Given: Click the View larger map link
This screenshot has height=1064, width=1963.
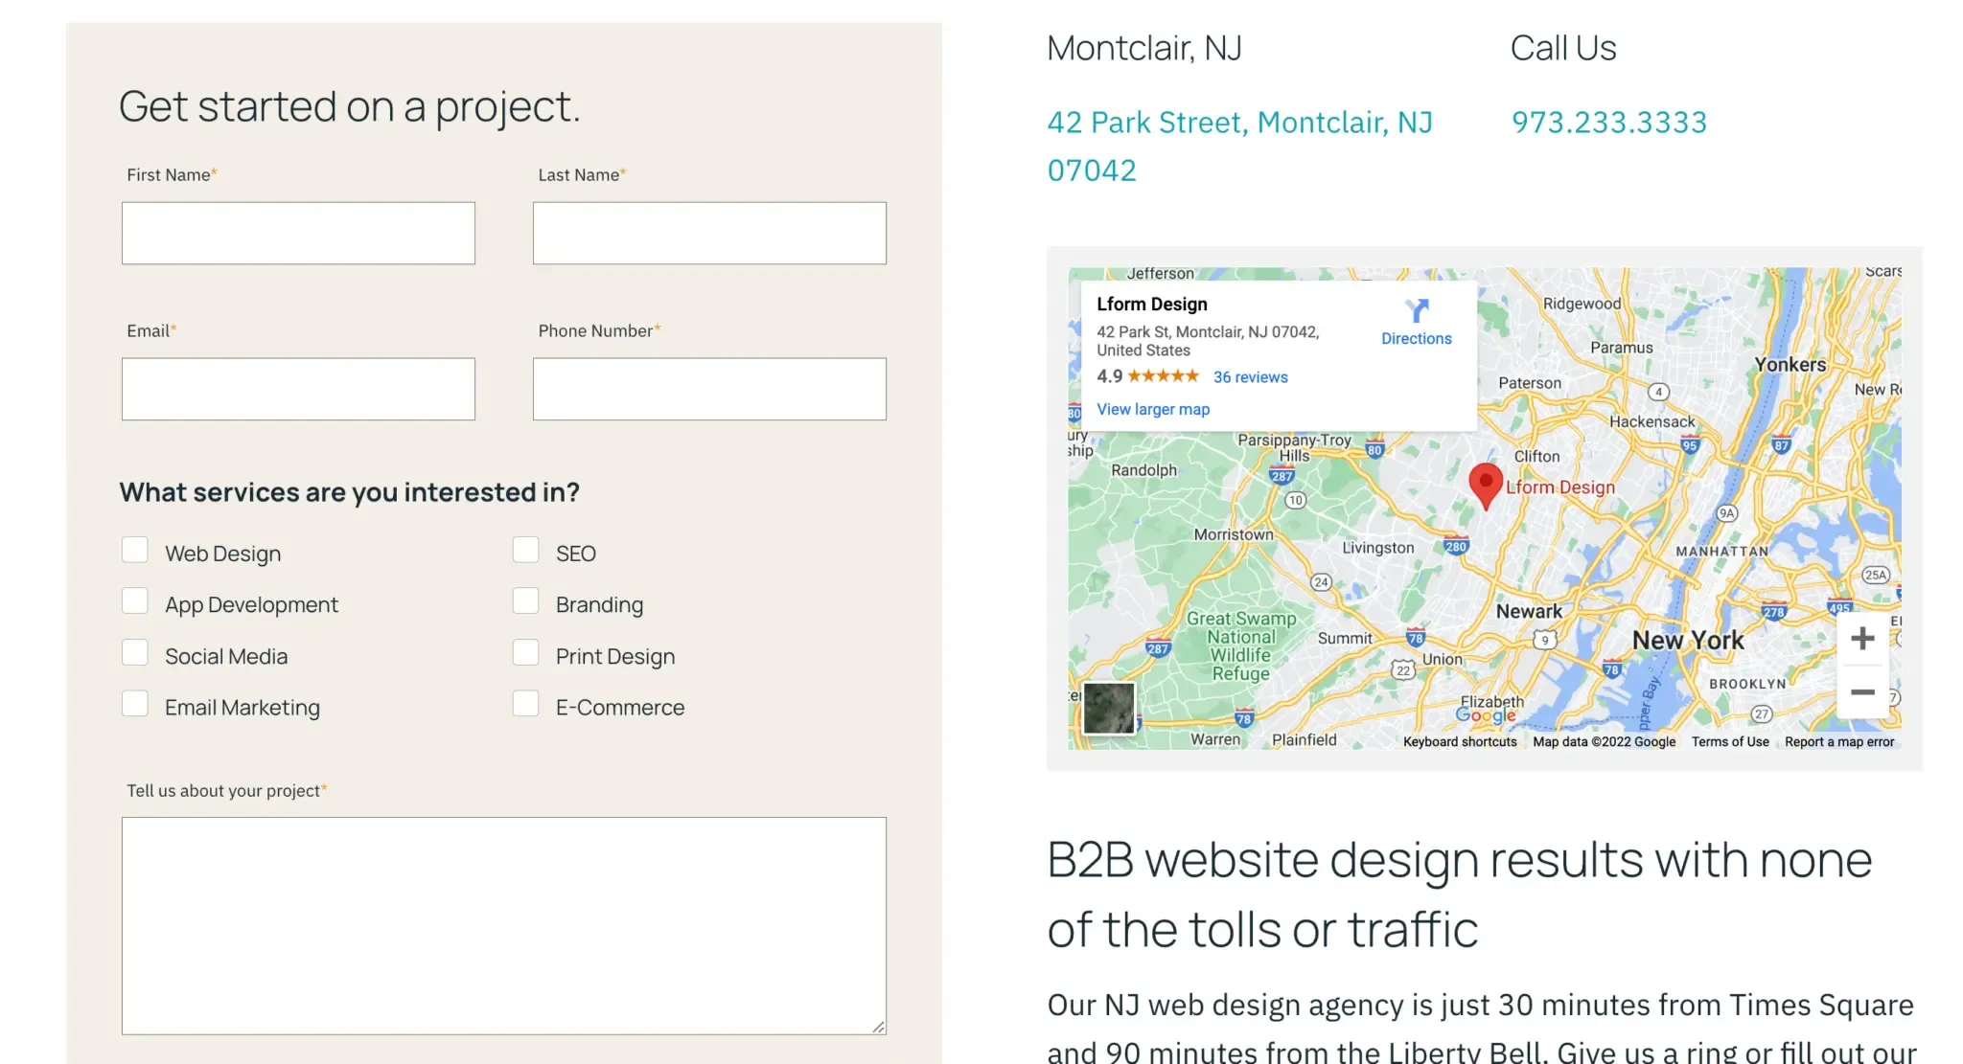Looking at the screenshot, I should coord(1152,409).
